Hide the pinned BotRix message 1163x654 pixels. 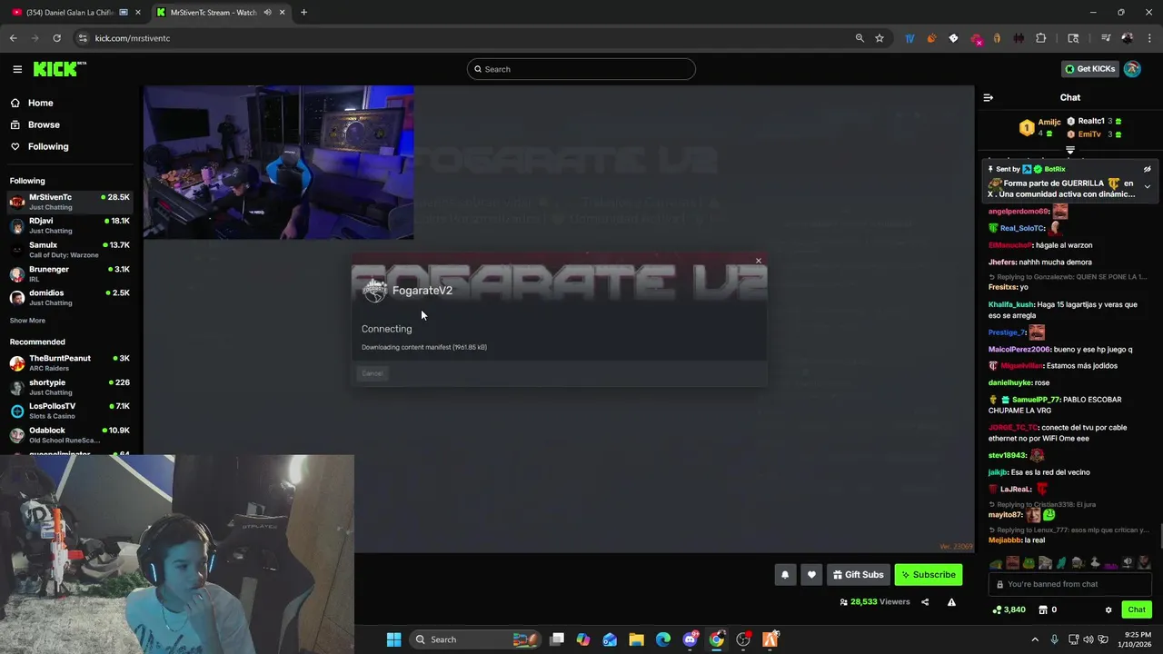[x=1148, y=169]
